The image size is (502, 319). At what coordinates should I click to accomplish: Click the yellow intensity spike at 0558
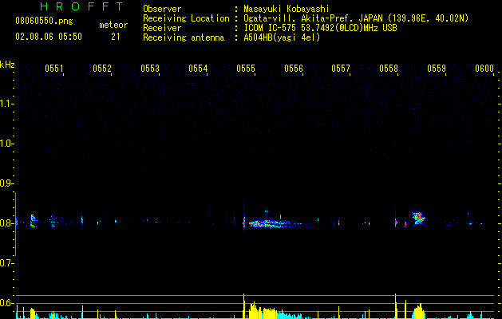point(396,306)
